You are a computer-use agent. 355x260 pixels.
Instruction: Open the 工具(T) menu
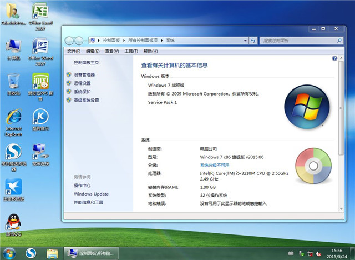tap(131, 51)
